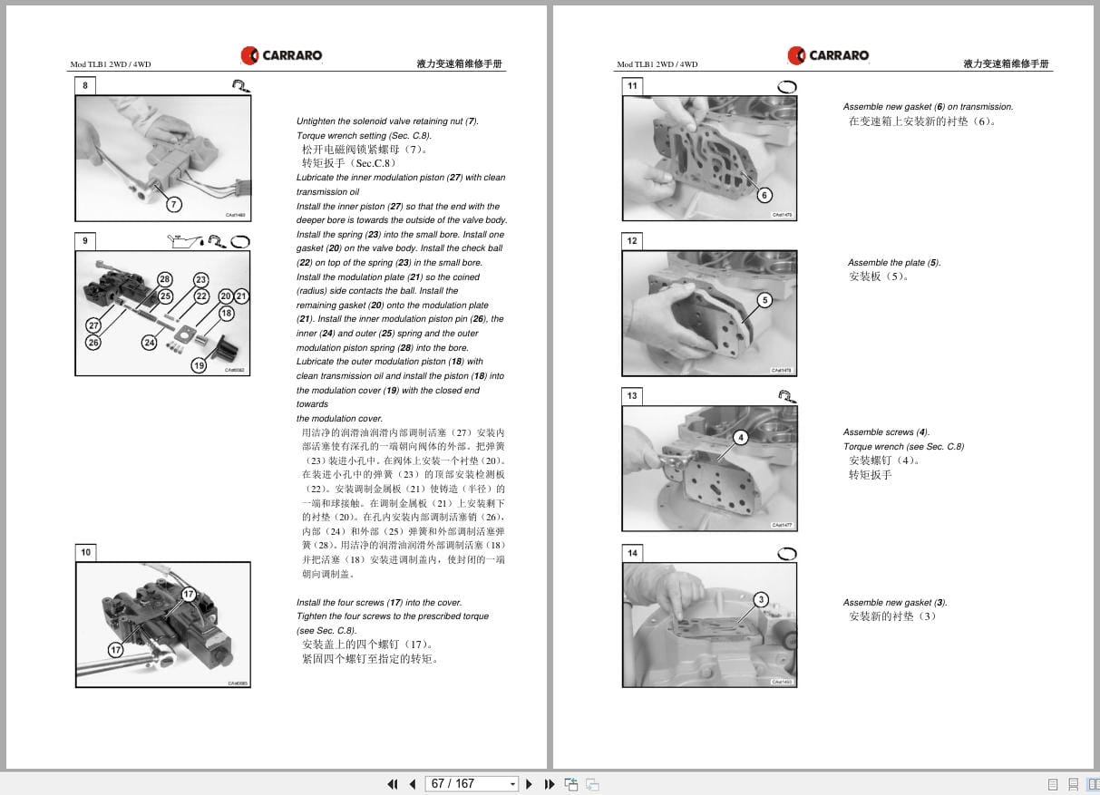Click step number 13 box
This screenshot has height=795, width=1100.
click(x=632, y=395)
